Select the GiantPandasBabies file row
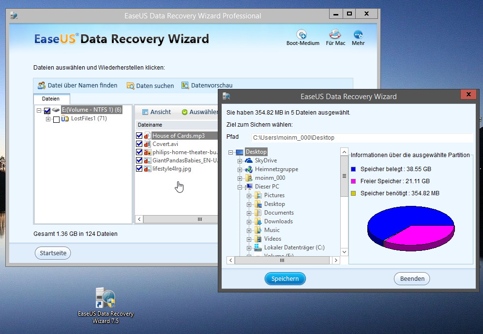Image resolution: width=483 pixels, height=334 pixels. pyautogui.click(x=185, y=160)
